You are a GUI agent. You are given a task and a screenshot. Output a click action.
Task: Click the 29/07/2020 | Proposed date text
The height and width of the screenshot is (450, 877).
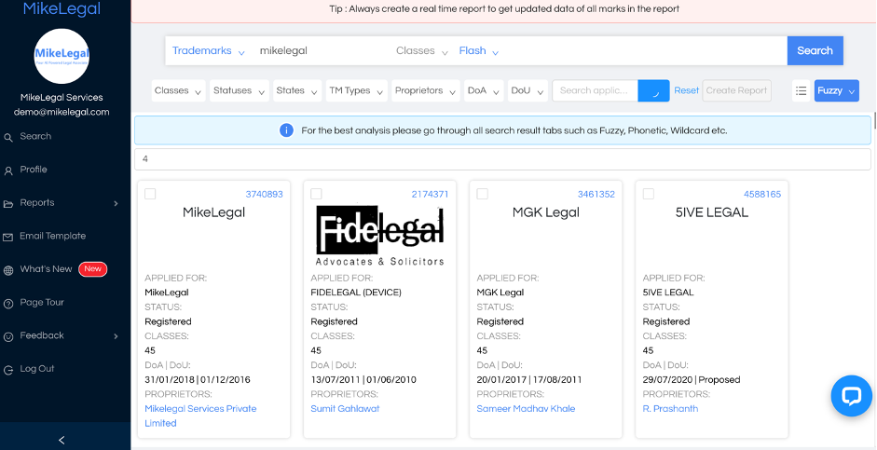(x=692, y=380)
